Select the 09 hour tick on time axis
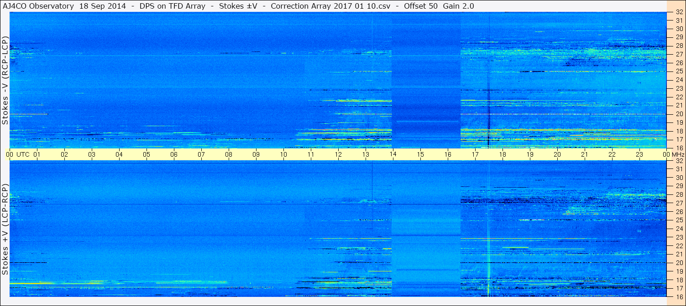The image size is (686, 306). pos(256,154)
